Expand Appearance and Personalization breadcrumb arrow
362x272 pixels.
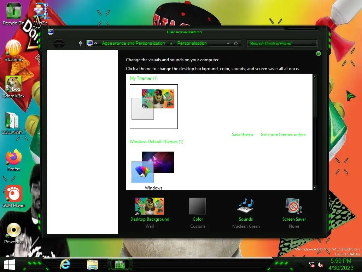pos(171,43)
